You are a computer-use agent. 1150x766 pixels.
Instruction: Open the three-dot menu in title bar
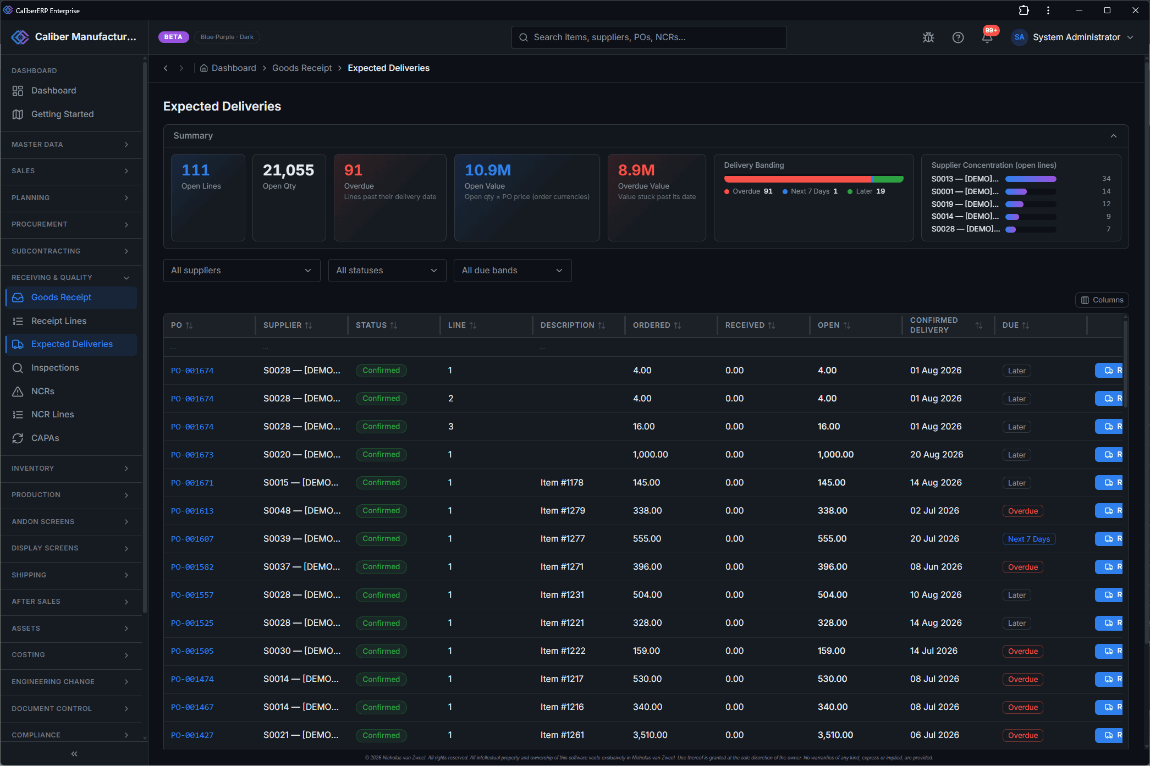[1048, 10]
